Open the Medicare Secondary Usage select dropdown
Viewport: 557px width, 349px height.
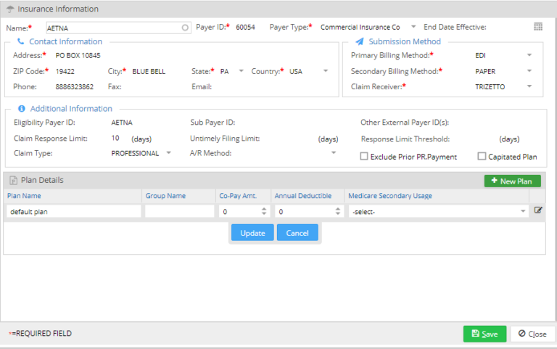524,211
